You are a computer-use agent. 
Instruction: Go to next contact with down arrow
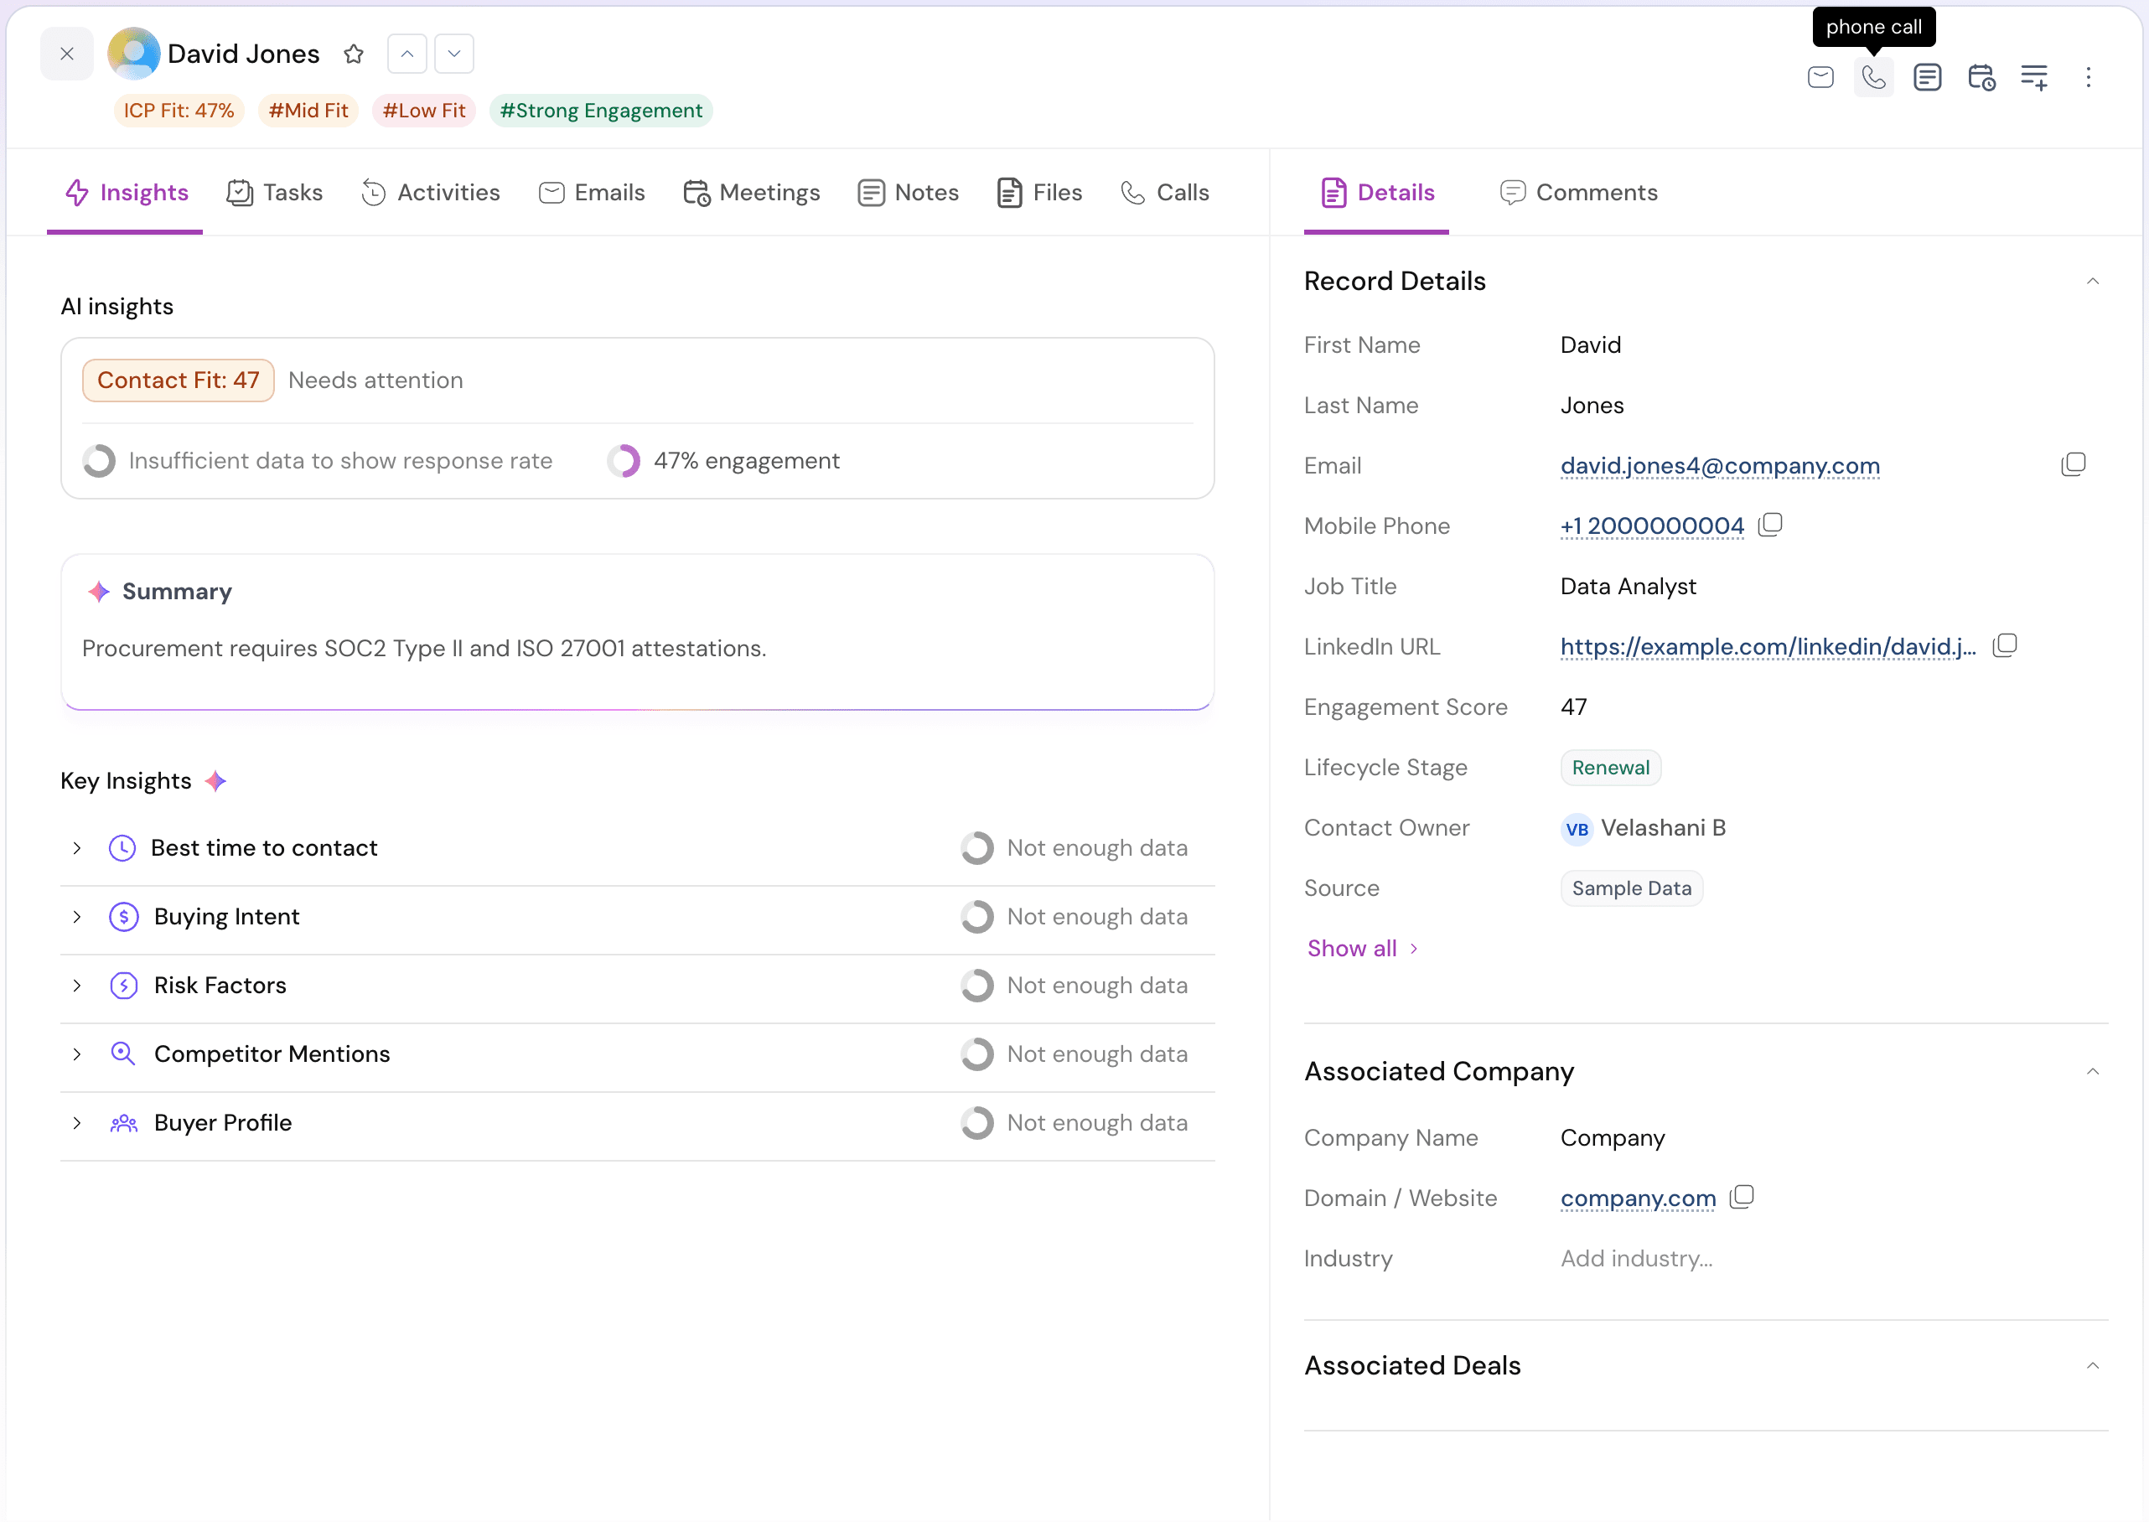tap(453, 54)
